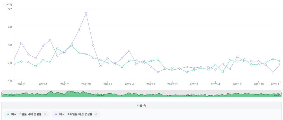Click the purple dot of 4주일물 채권 legend
This screenshot has height=120, width=283.
click(x=56, y=114)
